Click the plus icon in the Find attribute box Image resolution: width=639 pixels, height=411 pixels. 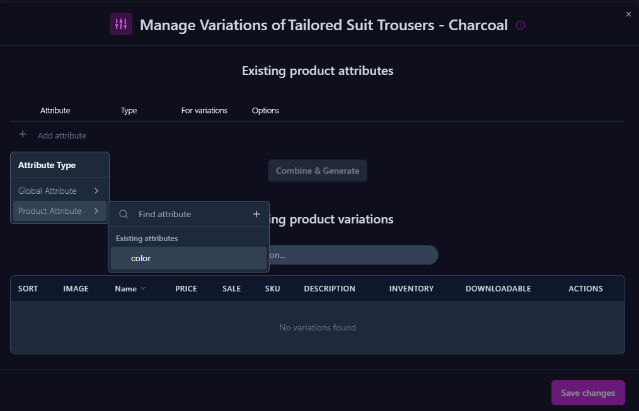[x=256, y=214]
